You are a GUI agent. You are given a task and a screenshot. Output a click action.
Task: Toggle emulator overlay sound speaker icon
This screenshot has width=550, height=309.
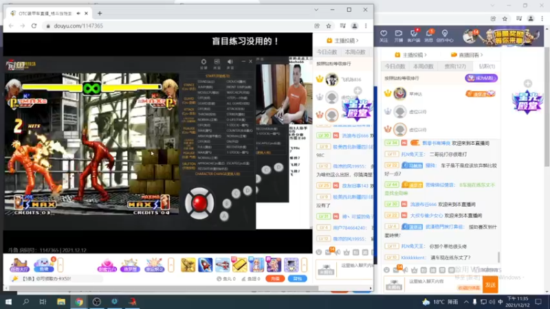point(230,62)
